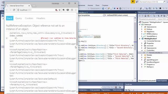Open the Параметры debug tab

106,90
